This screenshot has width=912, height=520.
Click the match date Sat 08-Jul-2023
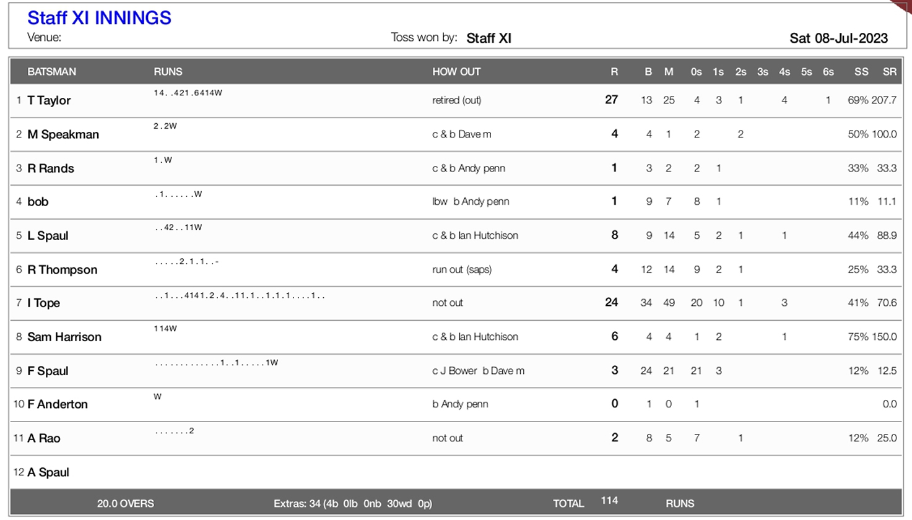point(838,38)
